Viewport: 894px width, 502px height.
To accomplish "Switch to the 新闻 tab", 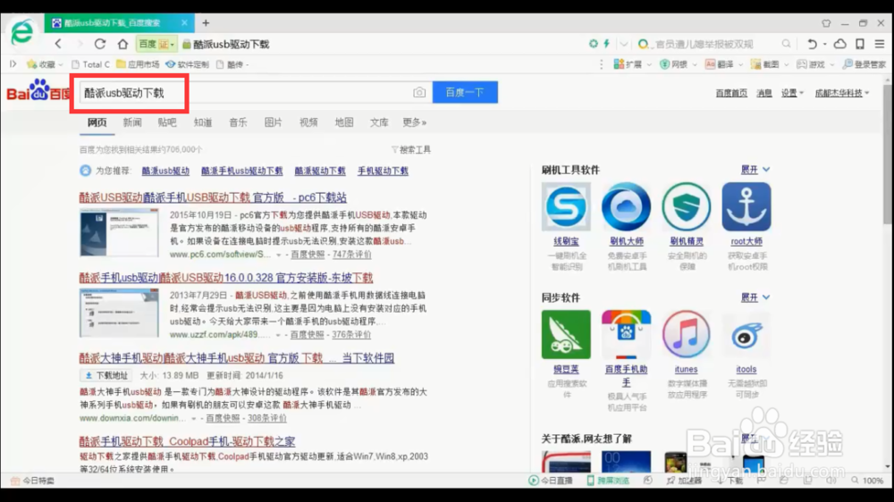I will click(x=132, y=122).
